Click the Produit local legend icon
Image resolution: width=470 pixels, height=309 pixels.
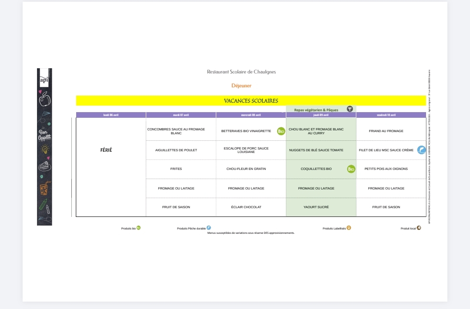(419, 228)
